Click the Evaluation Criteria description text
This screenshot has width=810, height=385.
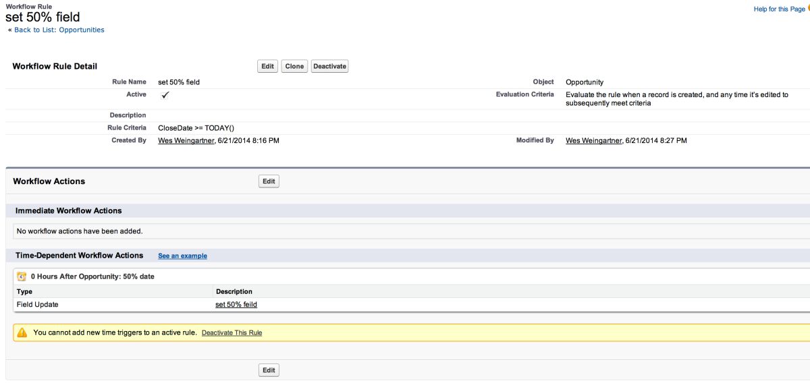coord(677,99)
